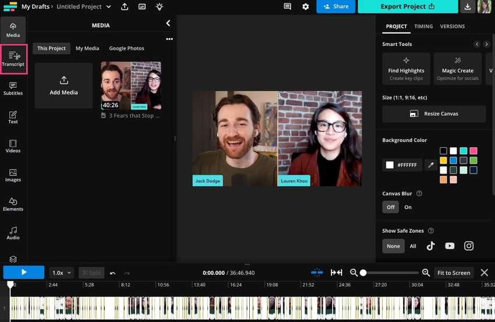Image resolution: width=495 pixels, height=322 pixels.
Task: Expand the Untitled Project name dropdown
Action: (108, 6)
